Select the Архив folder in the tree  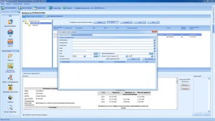pos(35,26)
